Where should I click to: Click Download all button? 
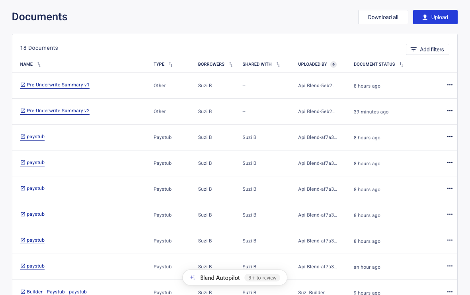tap(383, 17)
